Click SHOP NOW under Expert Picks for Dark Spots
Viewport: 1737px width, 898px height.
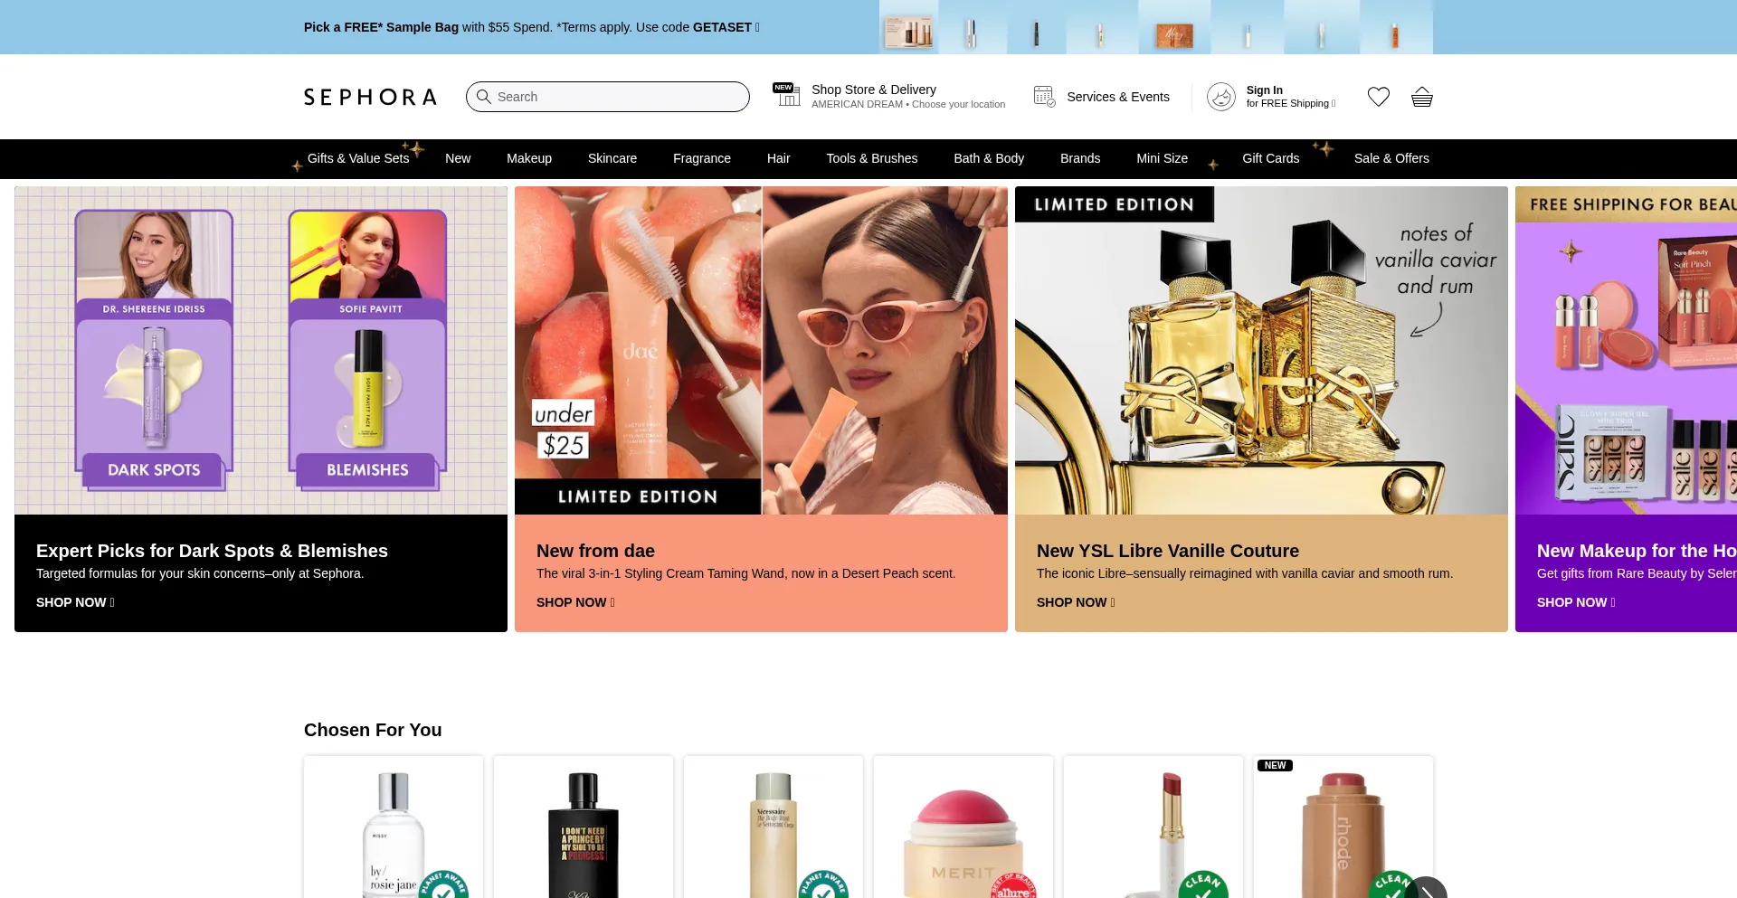pyautogui.click(x=74, y=602)
